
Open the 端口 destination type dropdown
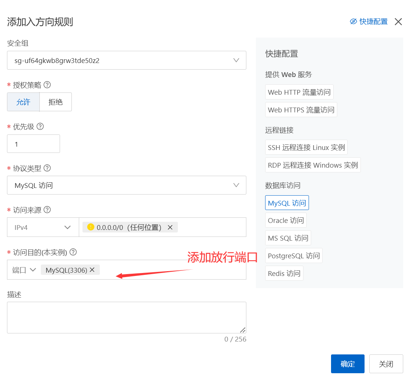[24, 270]
